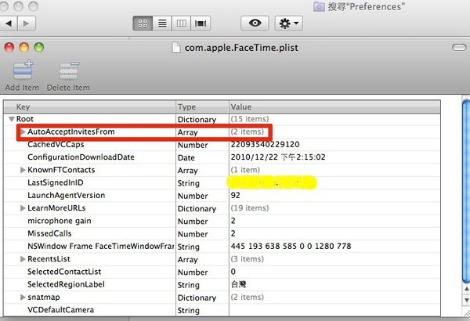This screenshot has width=470, height=321.
Task: Select the SelectedContactList key
Action: point(64,272)
